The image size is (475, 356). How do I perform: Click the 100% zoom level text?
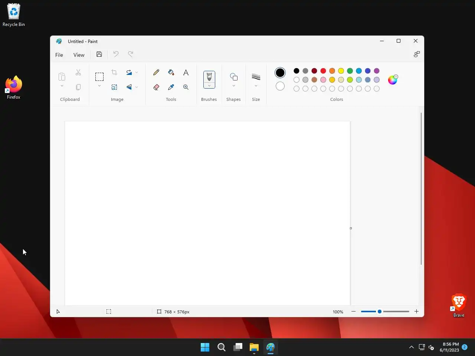coord(338,312)
